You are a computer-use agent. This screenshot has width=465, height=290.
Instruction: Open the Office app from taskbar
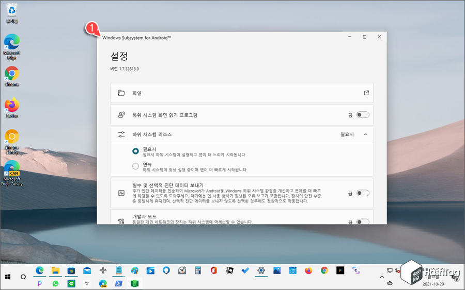(x=213, y=270)
